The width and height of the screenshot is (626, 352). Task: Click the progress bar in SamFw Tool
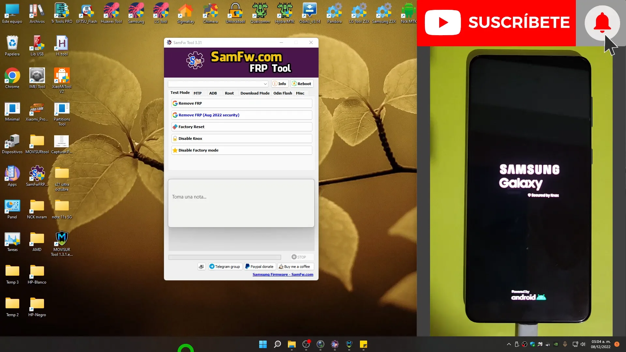(224, 257)
